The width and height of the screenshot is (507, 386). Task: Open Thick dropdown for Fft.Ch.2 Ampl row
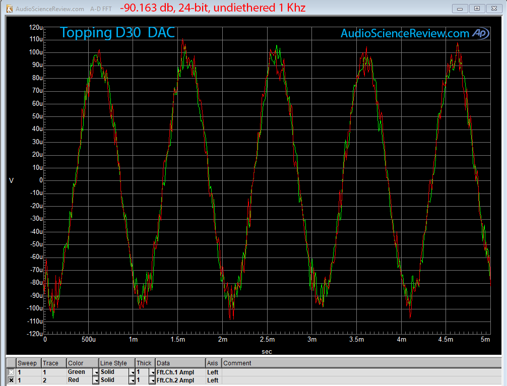pyautogui.click(x=152, y=380)
